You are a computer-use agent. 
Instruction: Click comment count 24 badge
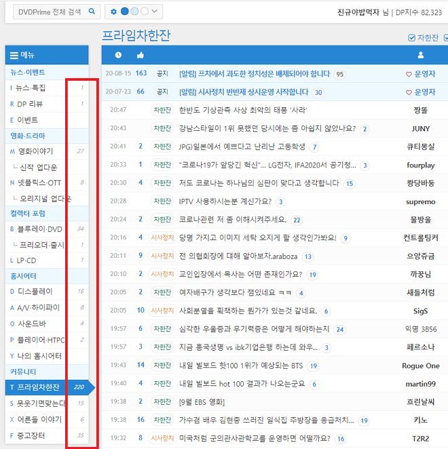pyautogui.click(x=340, y=330)
